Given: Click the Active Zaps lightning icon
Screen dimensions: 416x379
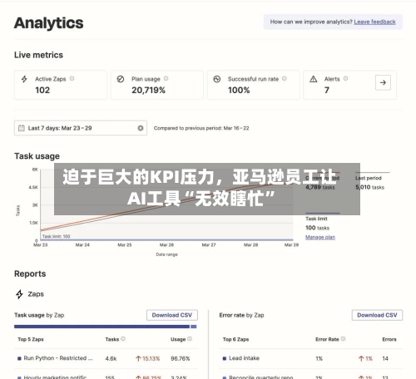Looking at the screenshot, I should coord(24,79).
